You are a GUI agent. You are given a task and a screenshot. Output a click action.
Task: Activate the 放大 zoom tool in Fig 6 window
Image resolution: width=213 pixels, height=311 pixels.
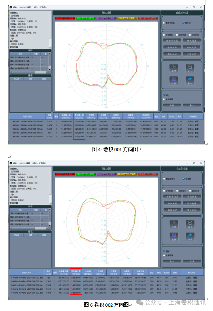(190, 224)
